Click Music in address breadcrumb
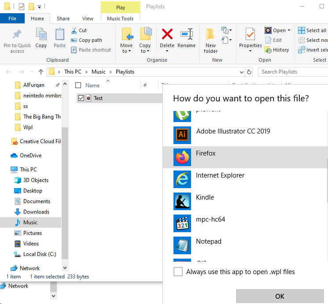Screen dimensions: 328x304 (x=99, y=72)
